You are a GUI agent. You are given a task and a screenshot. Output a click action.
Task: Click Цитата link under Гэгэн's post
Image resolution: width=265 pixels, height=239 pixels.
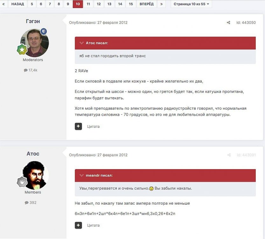point(93,127)
